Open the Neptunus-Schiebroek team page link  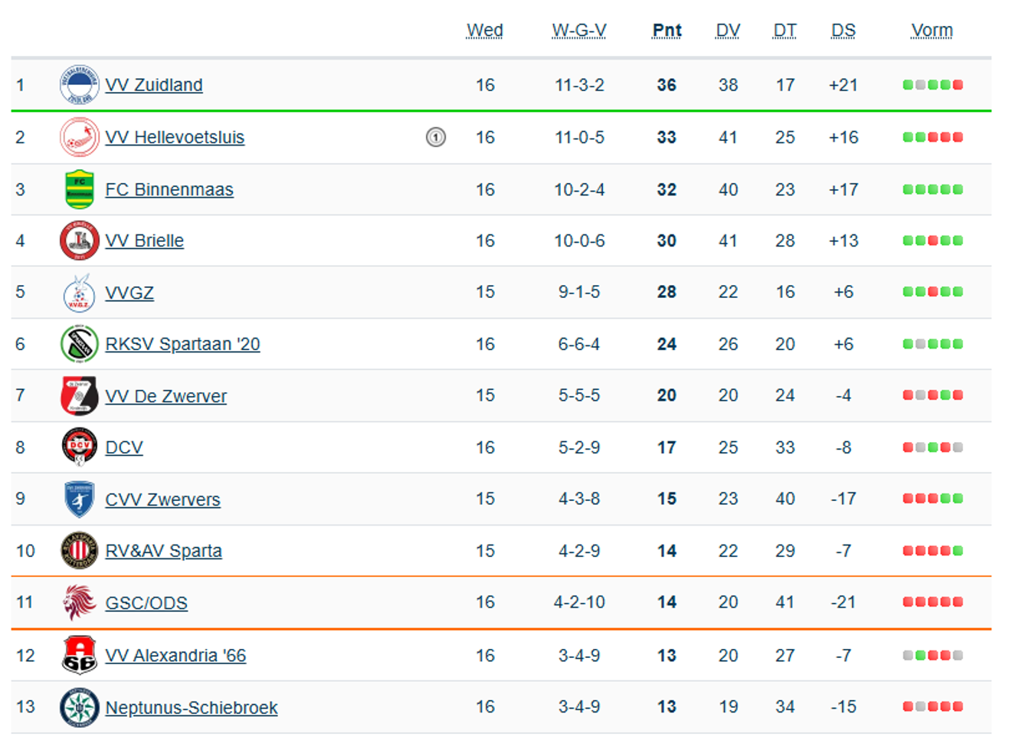(x=192, y=707)
